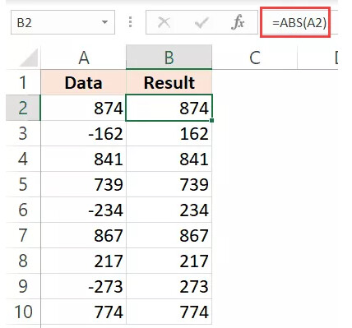Select cell A5 containing 739
Image resolution: width=352 pixels, height=328 pixels.
[x=83, y=184]
